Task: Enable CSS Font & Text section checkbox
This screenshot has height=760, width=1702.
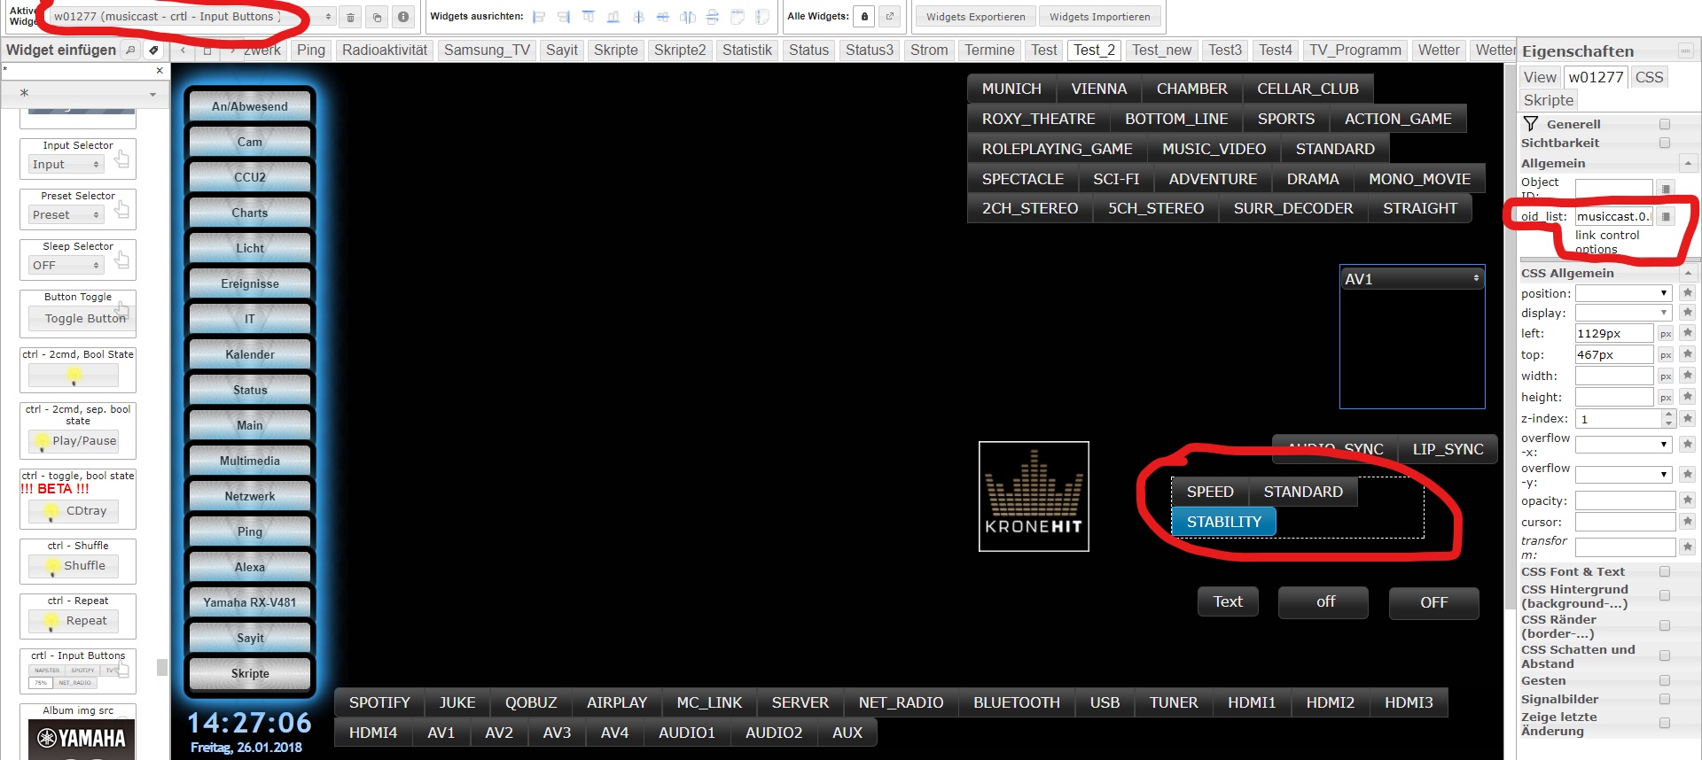Action: (1665, 572)
